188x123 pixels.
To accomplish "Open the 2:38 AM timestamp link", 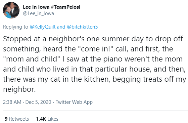I will (12, 102).
